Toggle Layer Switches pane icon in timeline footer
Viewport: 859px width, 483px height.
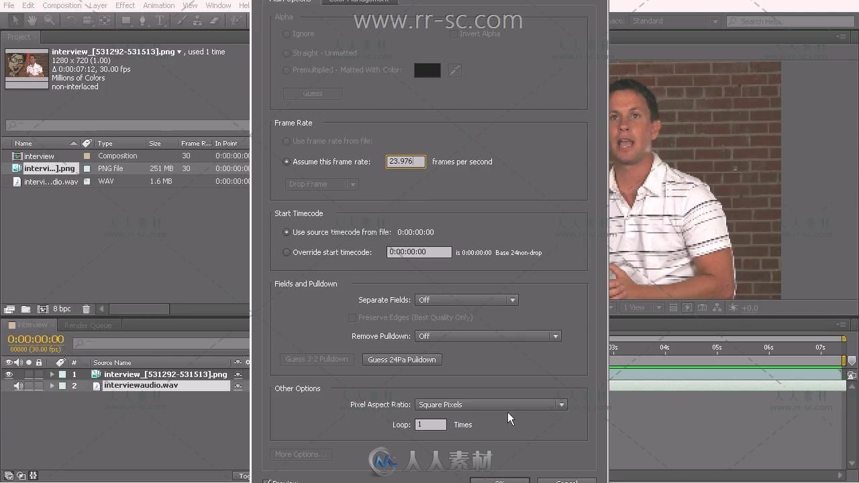coord(9,476)
